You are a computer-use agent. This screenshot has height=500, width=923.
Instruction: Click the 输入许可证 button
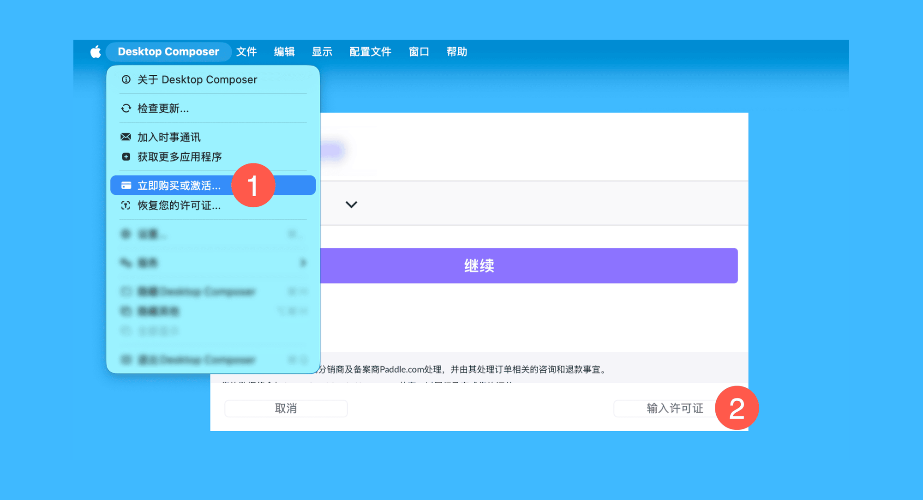(674, 409)
